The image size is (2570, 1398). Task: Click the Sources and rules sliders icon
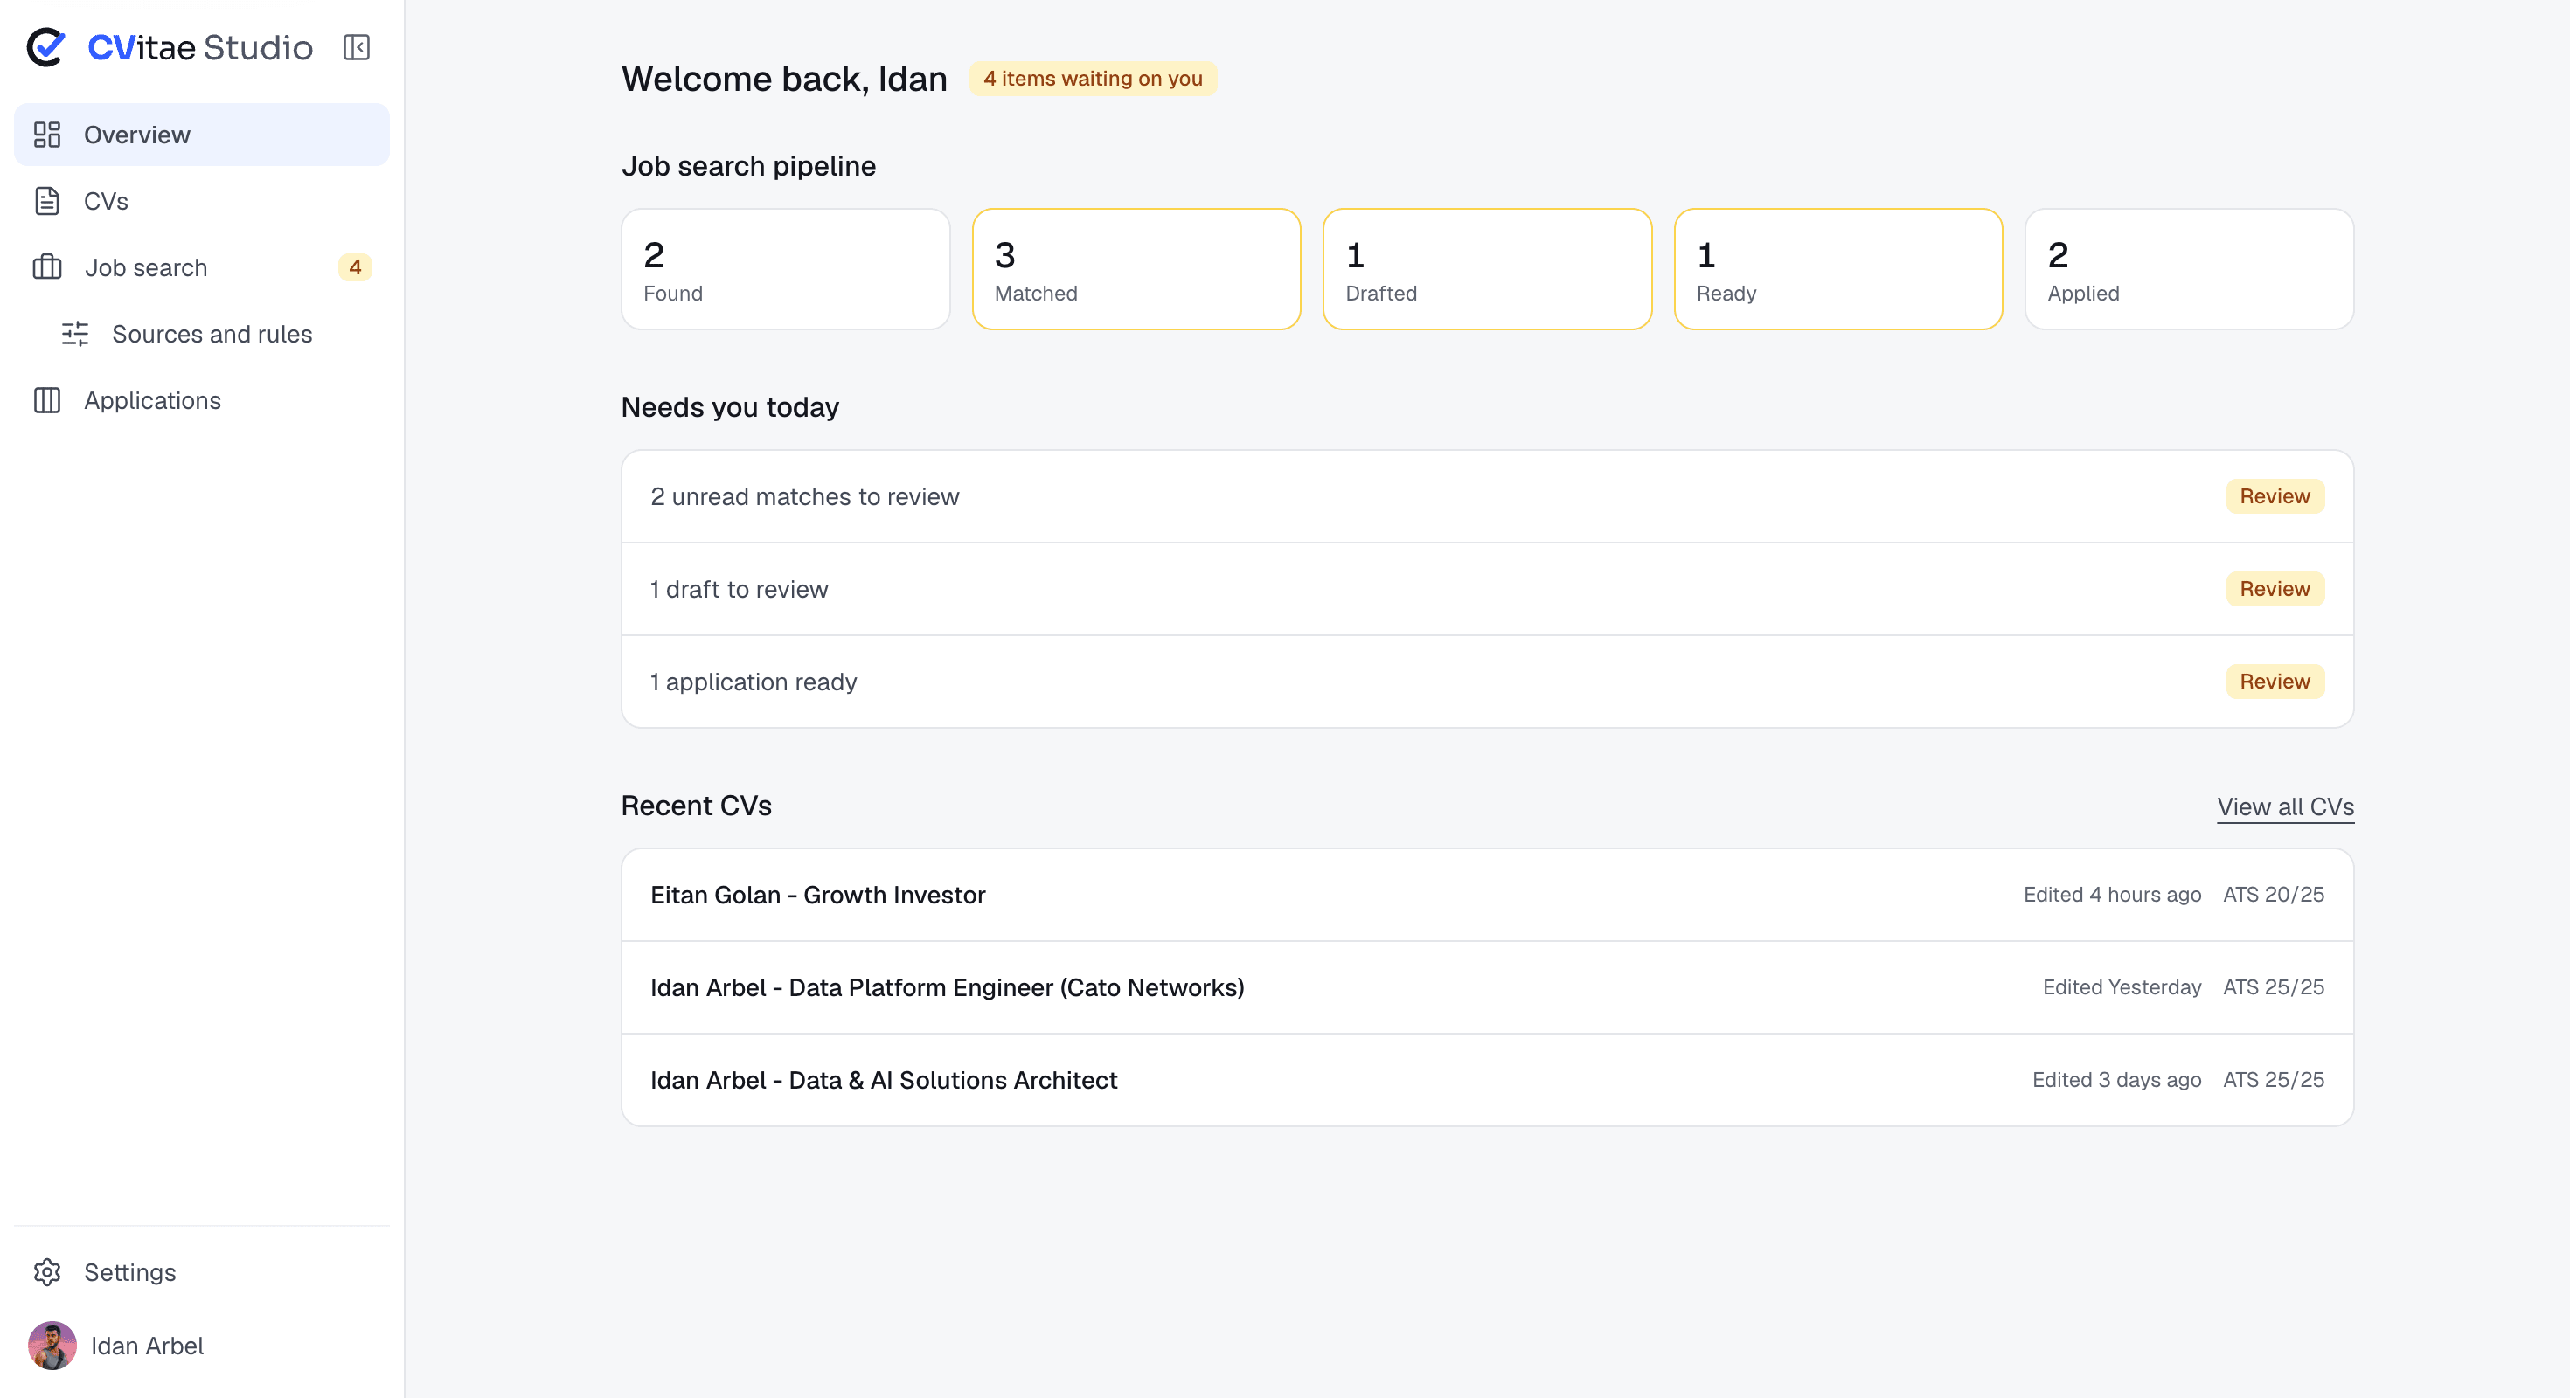(x=76, y=334)
